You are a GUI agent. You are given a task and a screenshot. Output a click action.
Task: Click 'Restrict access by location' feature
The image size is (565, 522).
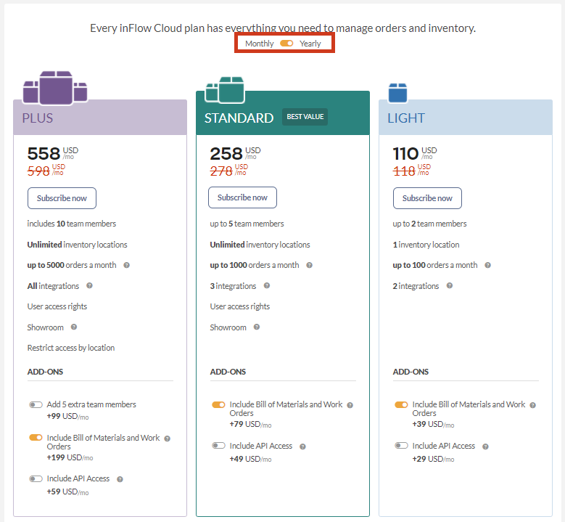[x=71, y=348]
